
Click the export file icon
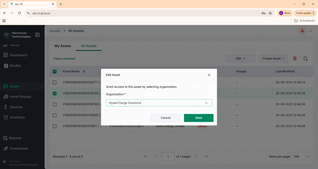(x=306, y=58)
